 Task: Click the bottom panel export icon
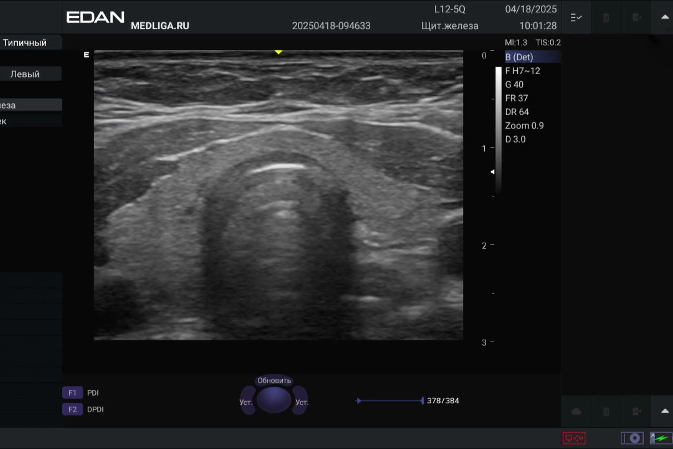pyautogui.click(x=636, y=411)
